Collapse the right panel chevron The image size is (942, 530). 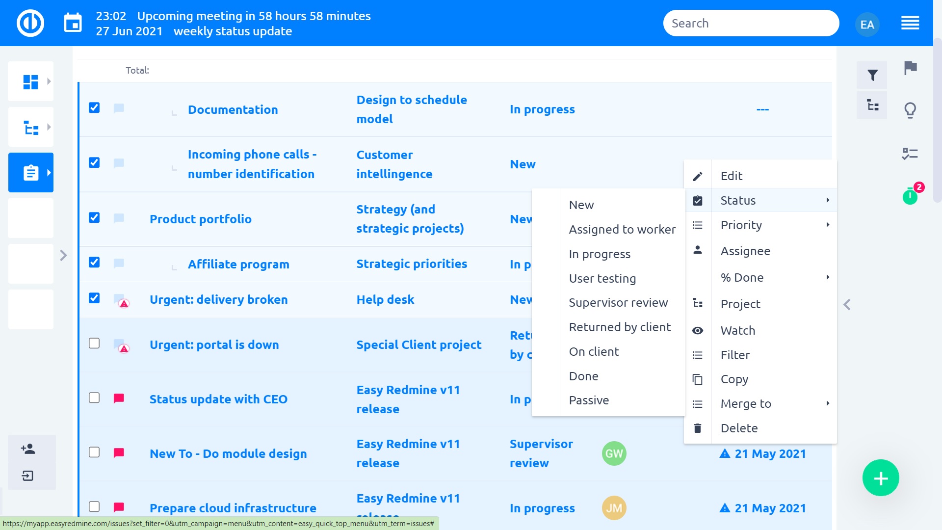pos(847,305)
